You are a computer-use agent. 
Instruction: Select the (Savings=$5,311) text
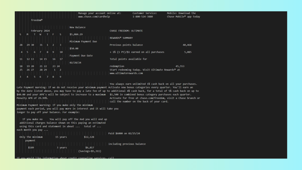tap(90, 151)
